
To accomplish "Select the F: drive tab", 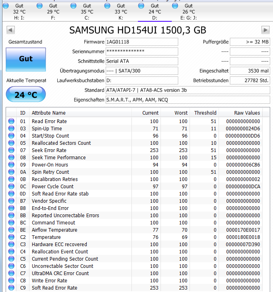I will click(53, 12).
